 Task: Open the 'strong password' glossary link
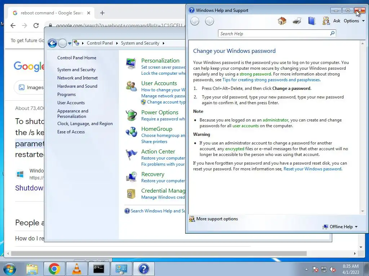click(255, 74)
